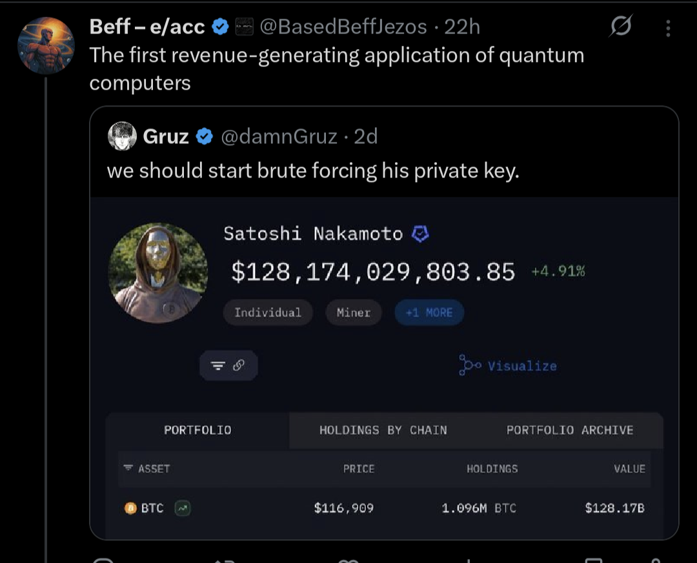Switch to Holdings By Chain tab

383,430
